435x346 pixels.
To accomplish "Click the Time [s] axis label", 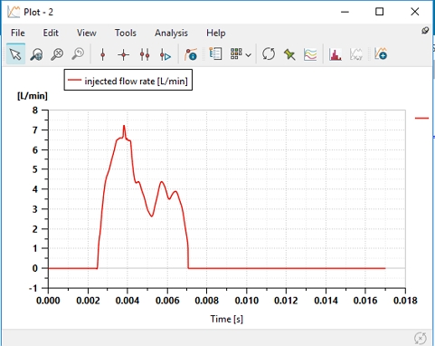I will point(227,319).
